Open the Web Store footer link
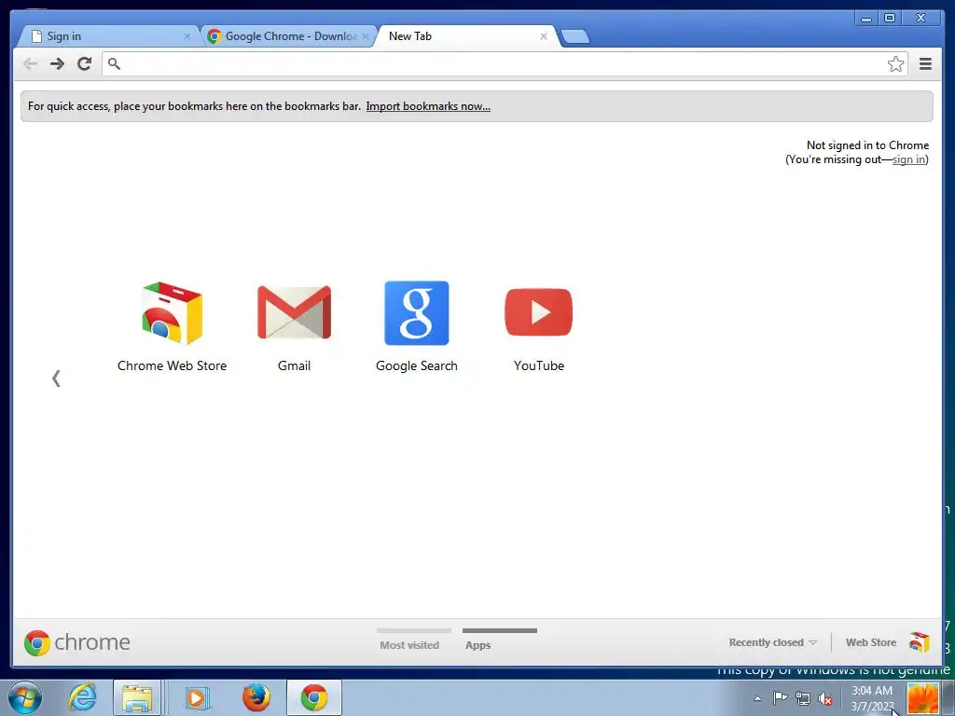Screen dimensions: 955x716 click(x=871, y=642)
